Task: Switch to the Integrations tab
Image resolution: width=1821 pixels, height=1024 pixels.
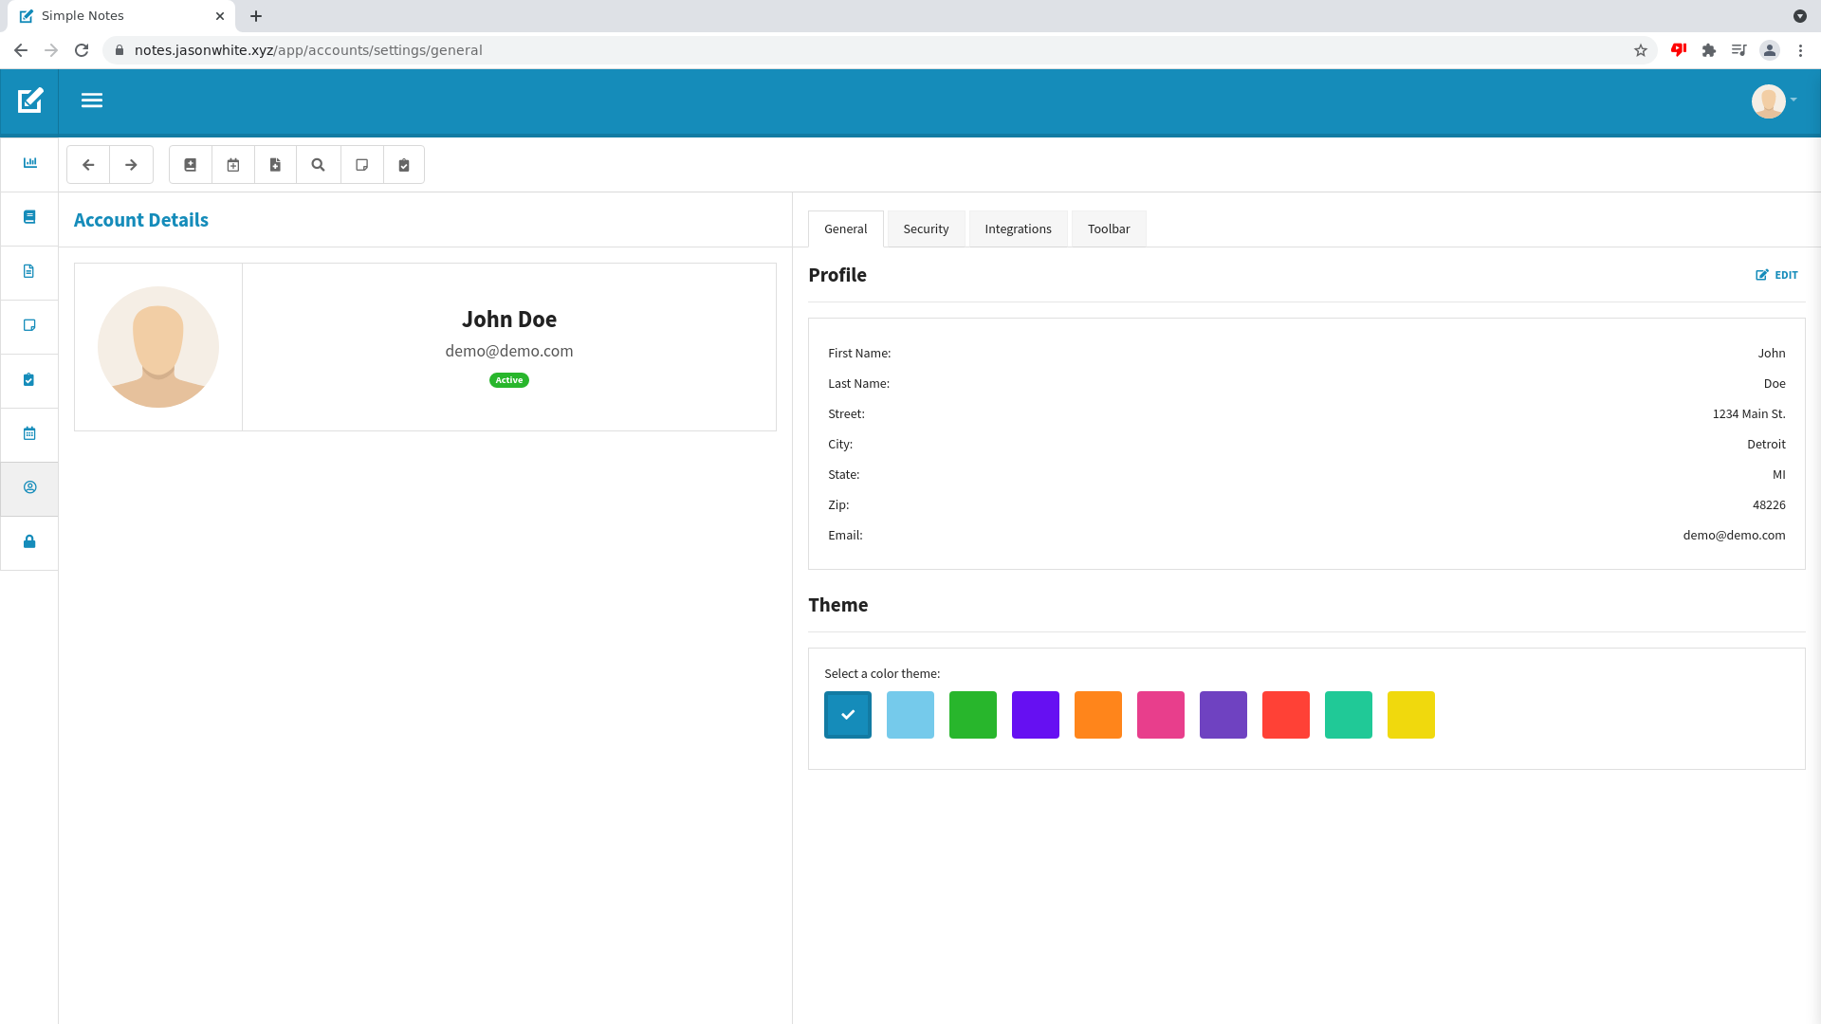Action: coord(1018,229)
